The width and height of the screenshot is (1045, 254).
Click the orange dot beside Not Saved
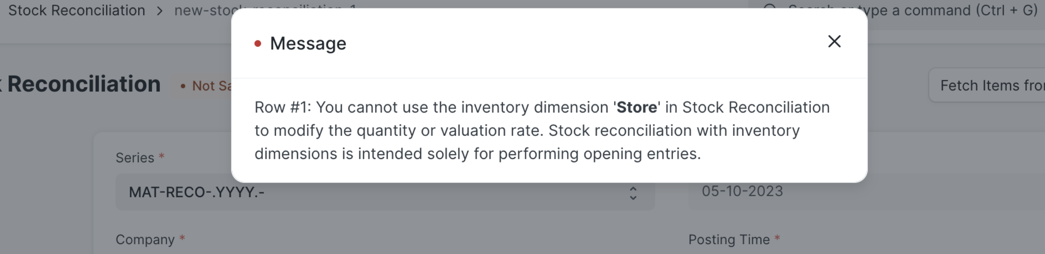(183, 86)
